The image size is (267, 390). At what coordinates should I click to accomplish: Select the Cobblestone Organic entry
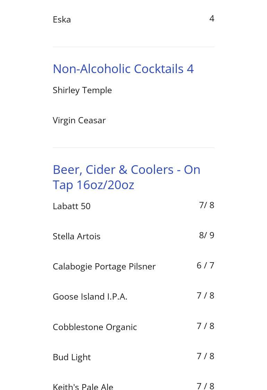pos(95,327)
